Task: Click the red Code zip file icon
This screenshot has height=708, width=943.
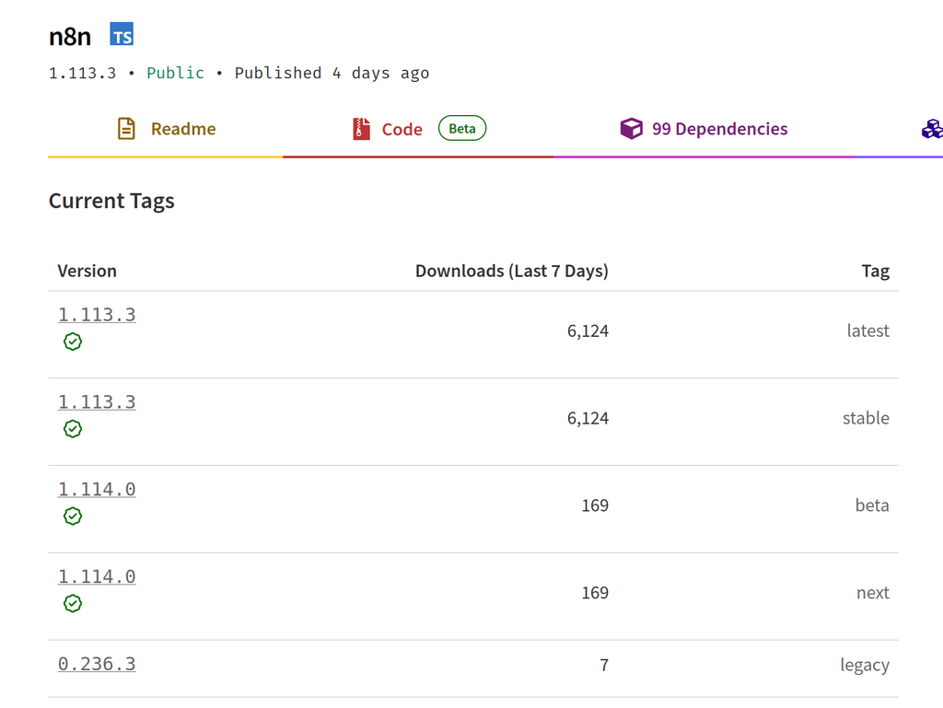Action: (x=361, y=129)
